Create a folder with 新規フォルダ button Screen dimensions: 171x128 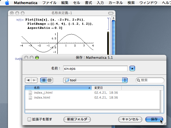coord(77,119)
